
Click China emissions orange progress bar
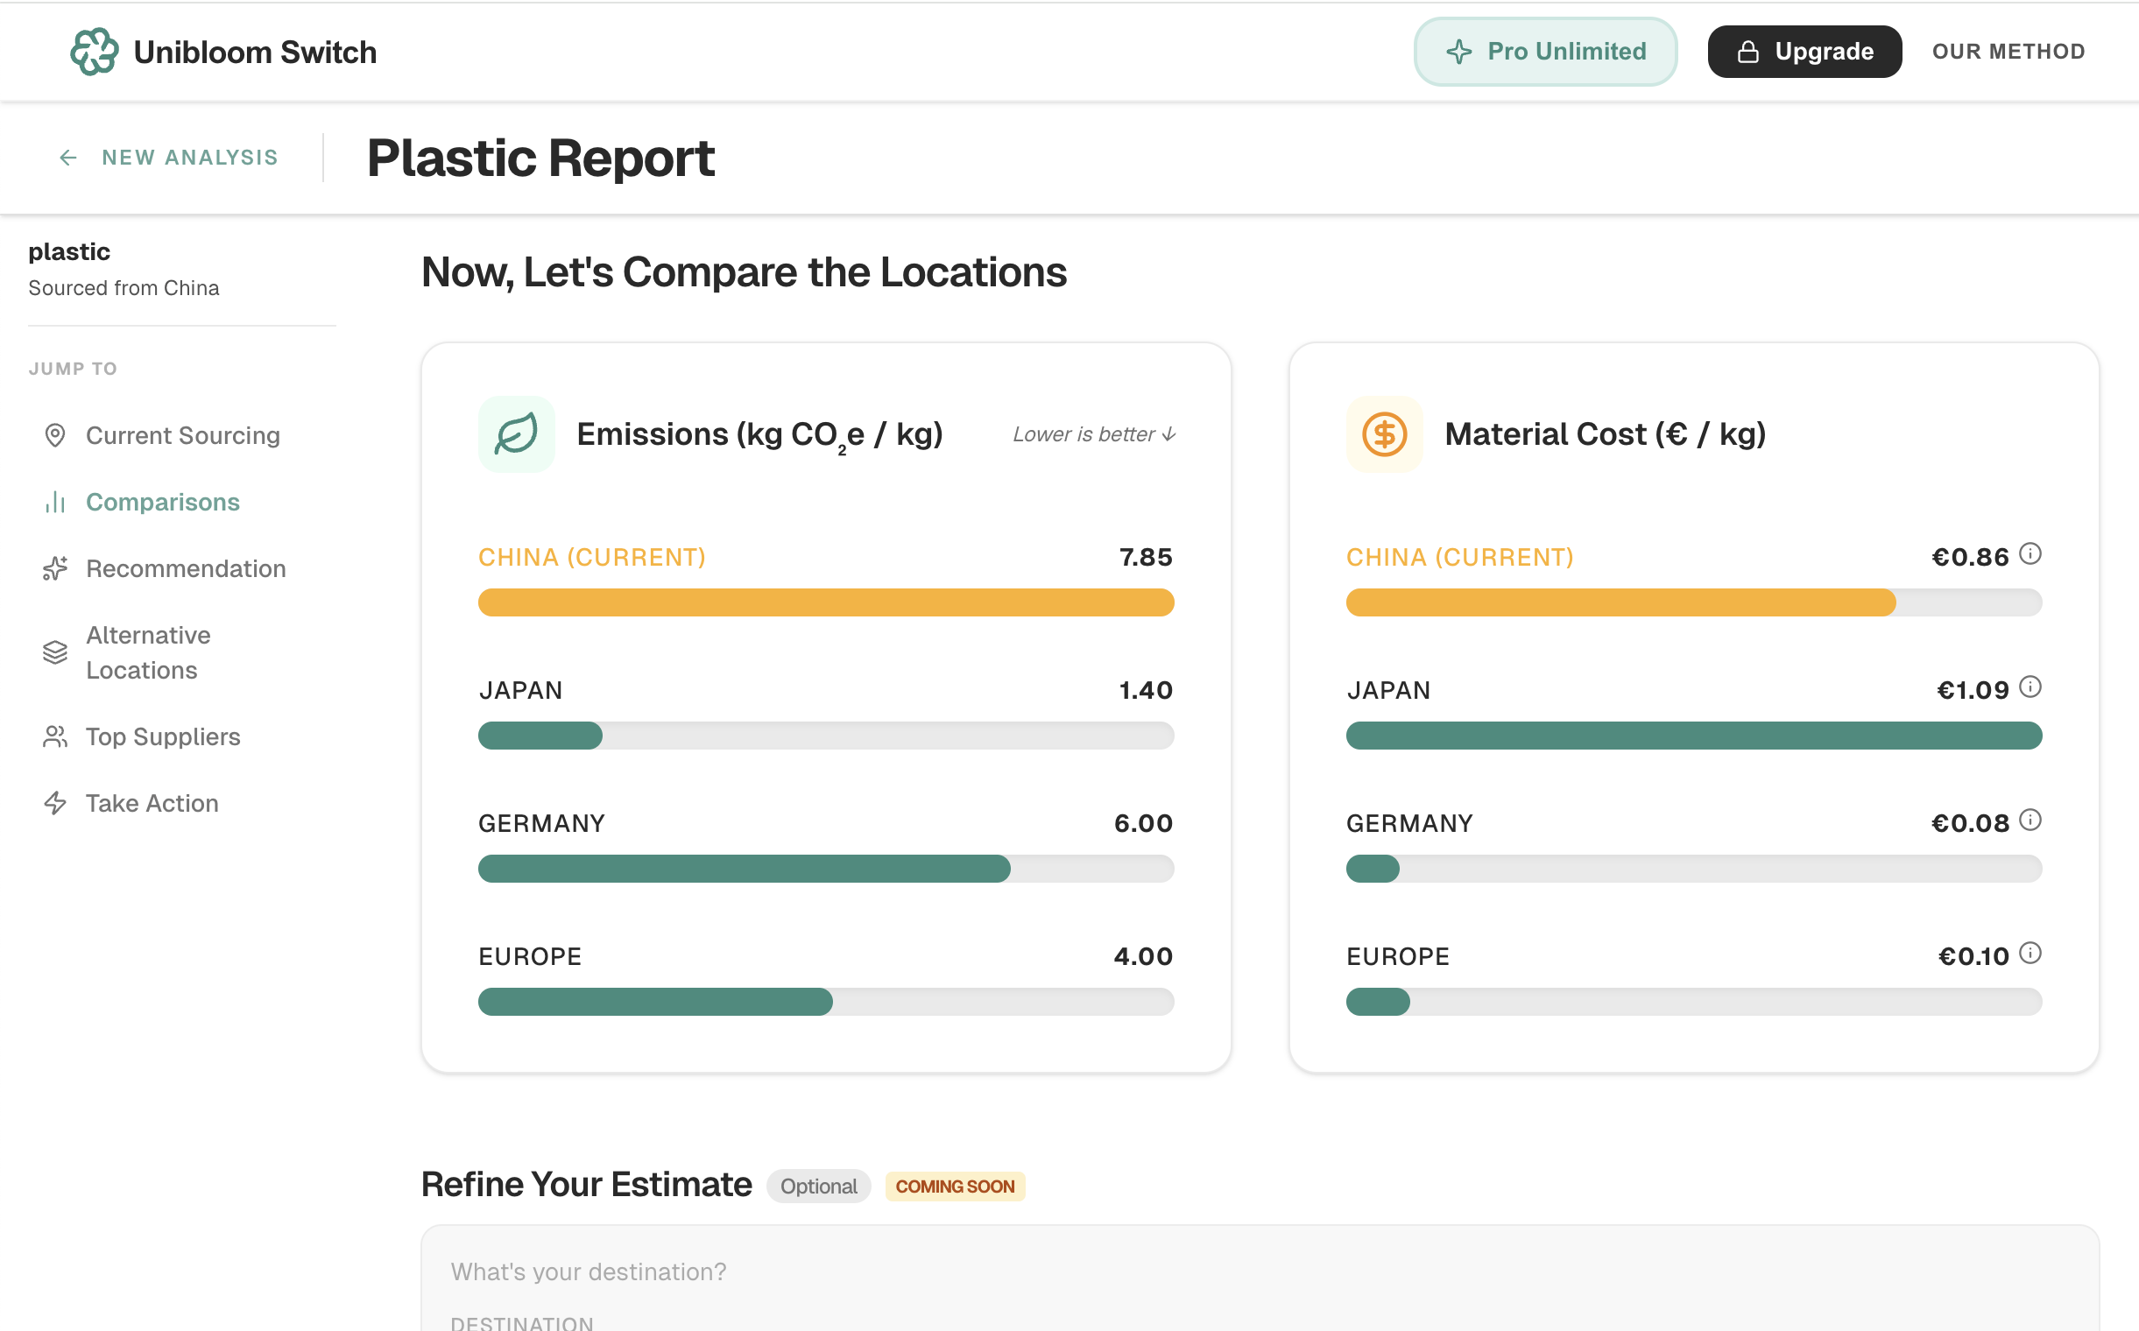point(825,603)
